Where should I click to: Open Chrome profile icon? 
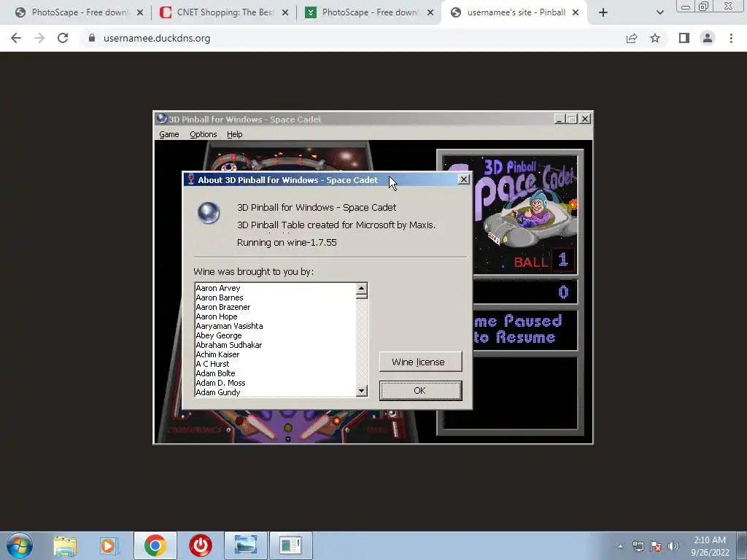tap(708, 38)
